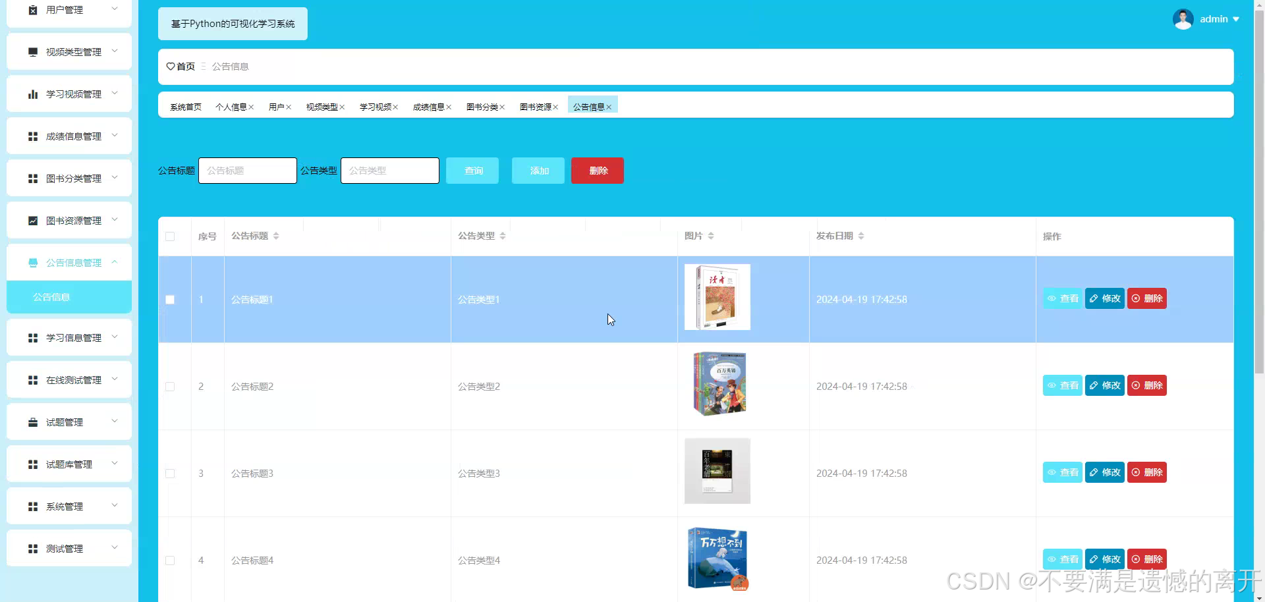Click the heart icon beside 首页 breadcrumb
The width and height of the screenshot is (1265, 602).
[x=170, y=66]
